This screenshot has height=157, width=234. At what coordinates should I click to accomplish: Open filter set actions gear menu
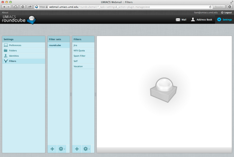point(61,149)
